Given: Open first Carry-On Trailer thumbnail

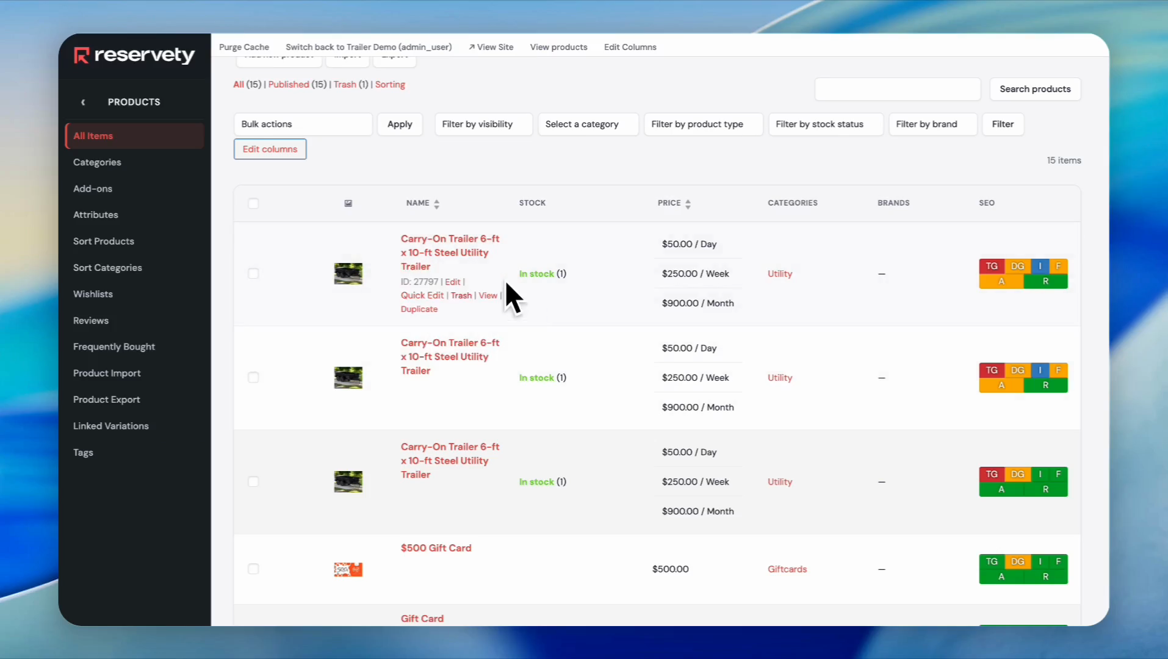Looking at the screenshot, I should point(348,273).
